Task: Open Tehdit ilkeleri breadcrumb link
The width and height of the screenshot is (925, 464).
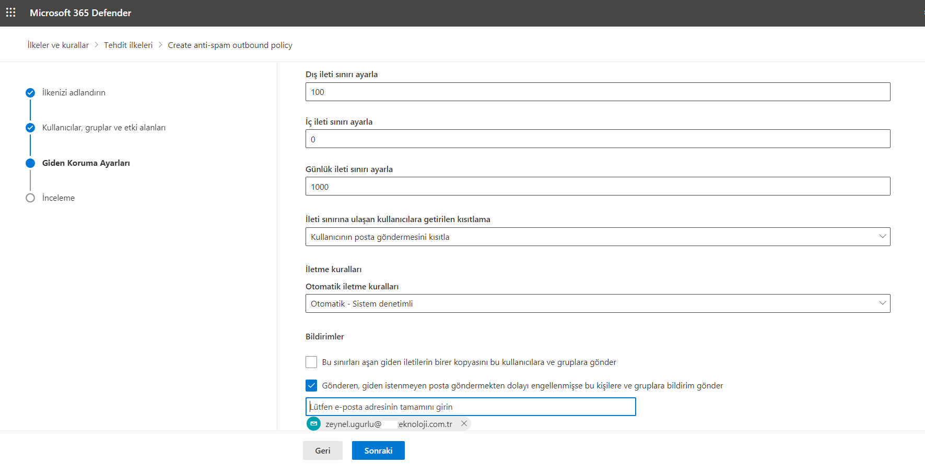Action: 128,45
